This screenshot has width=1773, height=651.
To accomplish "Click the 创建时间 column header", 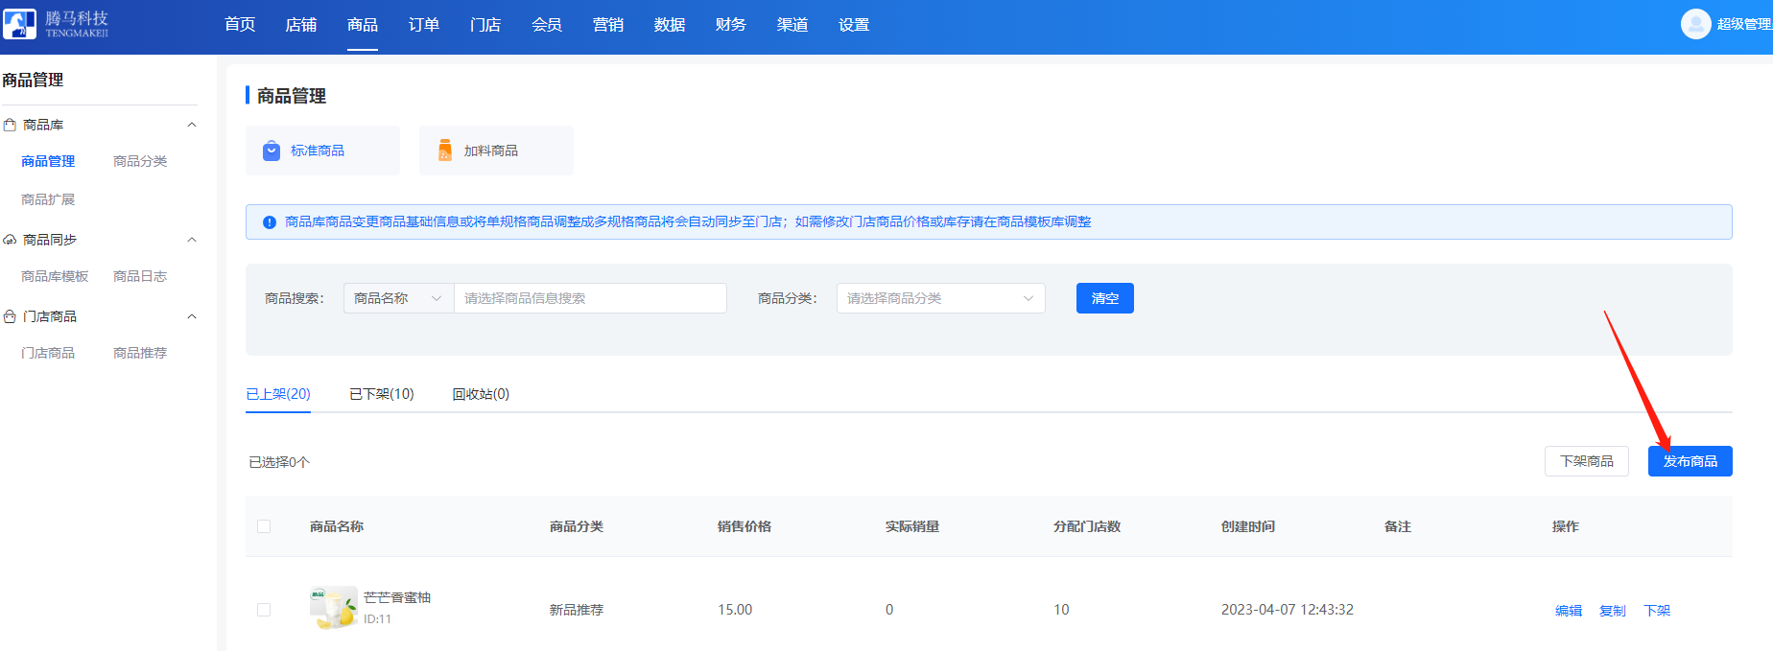I will (1248, 526).
